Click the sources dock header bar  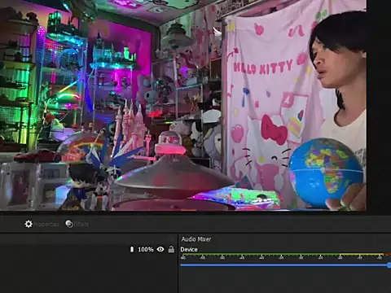click(x=88, y=239)
